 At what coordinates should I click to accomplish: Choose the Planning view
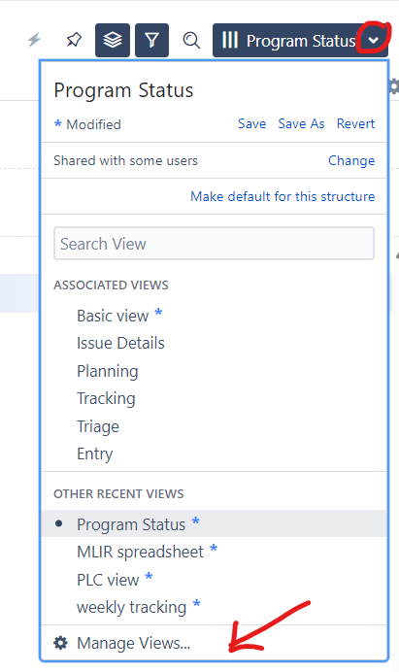point(108,371)
